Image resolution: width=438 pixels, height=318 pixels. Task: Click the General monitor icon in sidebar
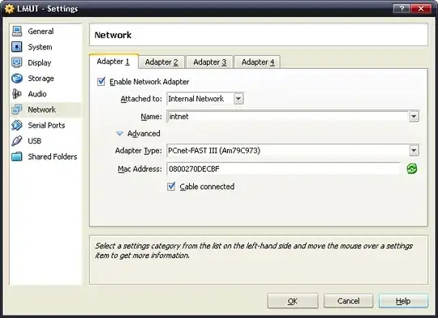click(x=17, y=32)
